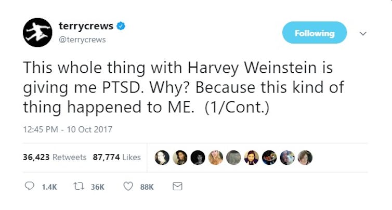Viewport: 392px width, 210px height.
Task: Click the second liker avatar thumbnail
Action: (180, 157)
